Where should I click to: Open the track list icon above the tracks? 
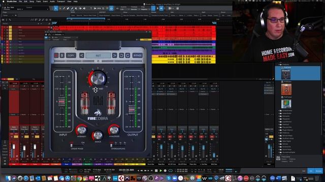click(3, 20)
